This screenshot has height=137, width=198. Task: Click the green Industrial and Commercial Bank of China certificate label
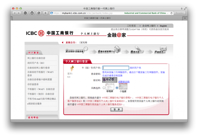tap(146, 13)
